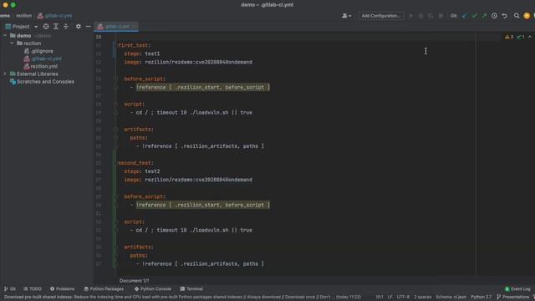Click the 2 spaces indent setting

tap(422, 297)
